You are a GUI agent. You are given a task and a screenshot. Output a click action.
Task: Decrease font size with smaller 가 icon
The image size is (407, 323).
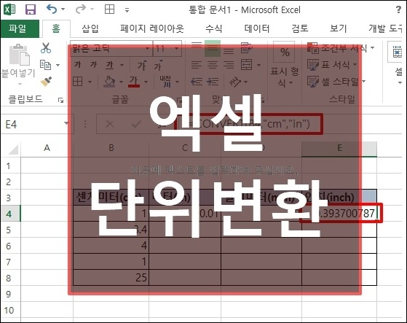click(x=158, y=65)
